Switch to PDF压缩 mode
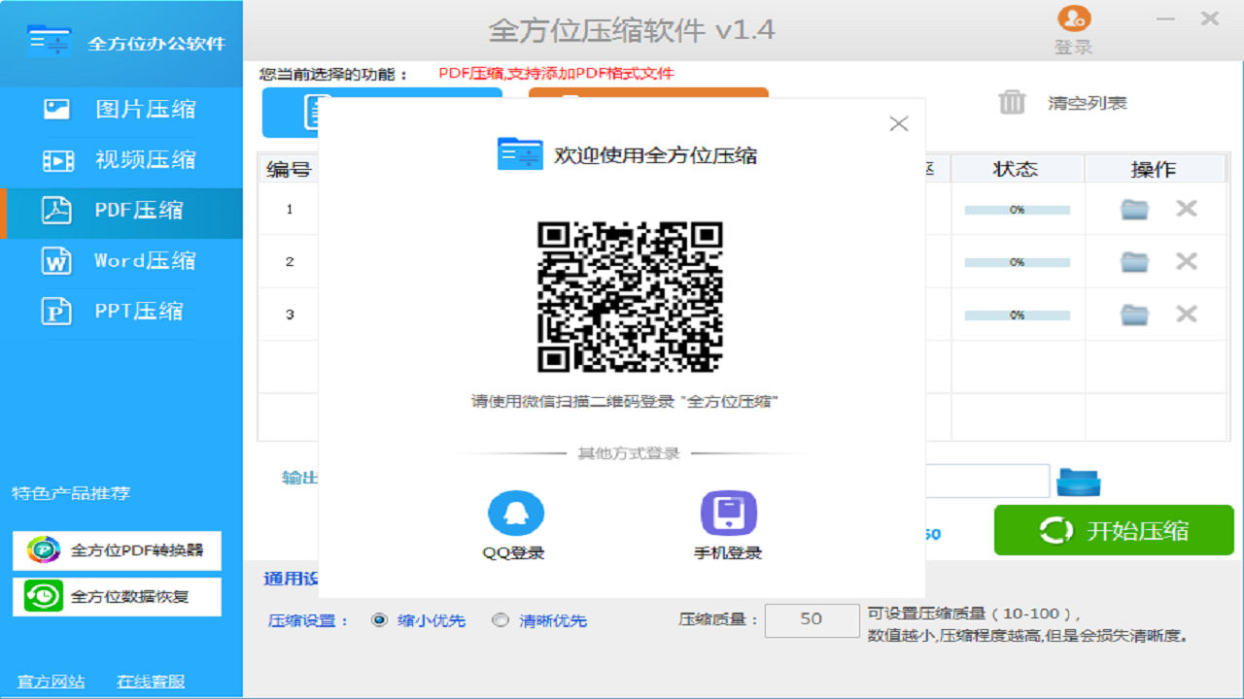Viewport: 1244px width, 699px height. pos(121,211)
